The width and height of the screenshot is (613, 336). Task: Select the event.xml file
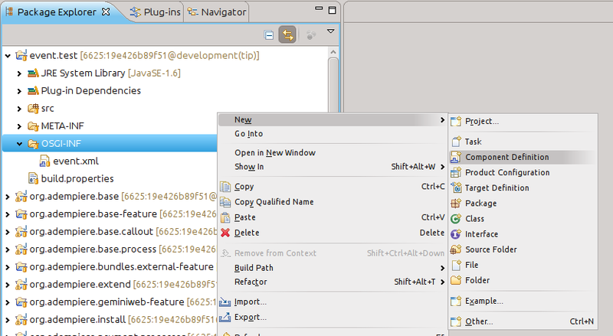point(75,161)
